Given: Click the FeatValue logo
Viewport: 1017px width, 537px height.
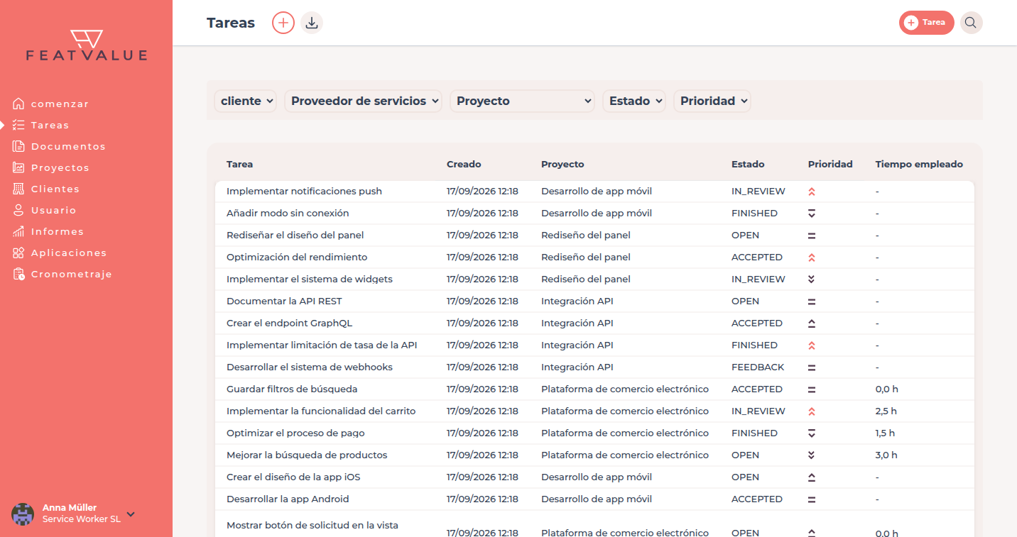Looking at the screenshot, I should tap(87, 45).
